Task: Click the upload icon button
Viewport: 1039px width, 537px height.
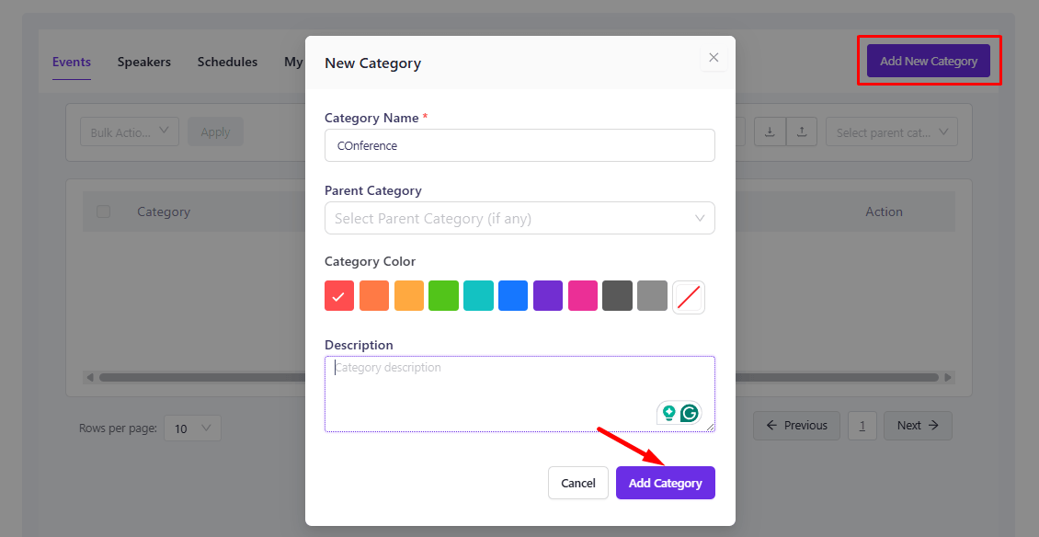Action: click(801, 132)
